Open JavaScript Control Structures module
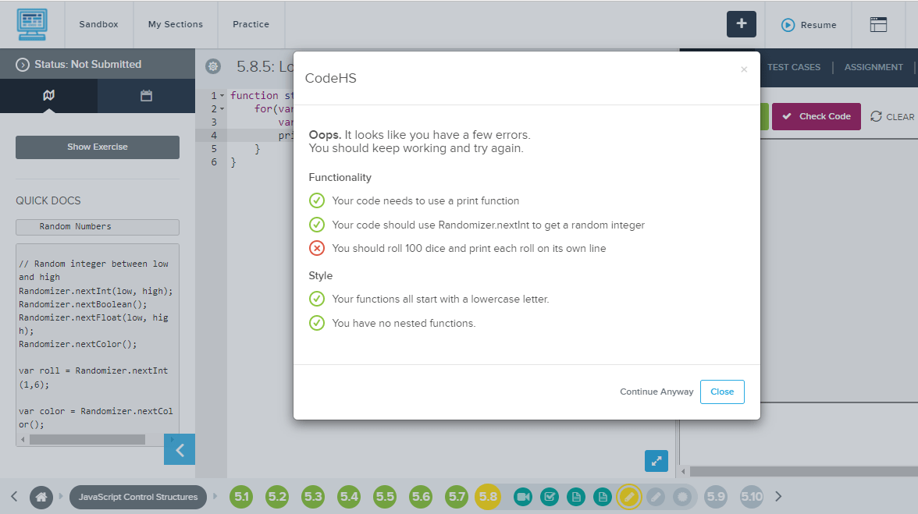Viewport: 918px width, 514px height. [138, 497]
